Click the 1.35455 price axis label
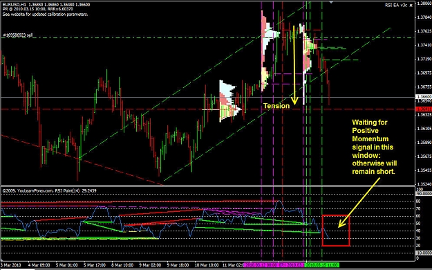This screenshot has height=270, width=432. pyautogui.click(x=424, y=170)
